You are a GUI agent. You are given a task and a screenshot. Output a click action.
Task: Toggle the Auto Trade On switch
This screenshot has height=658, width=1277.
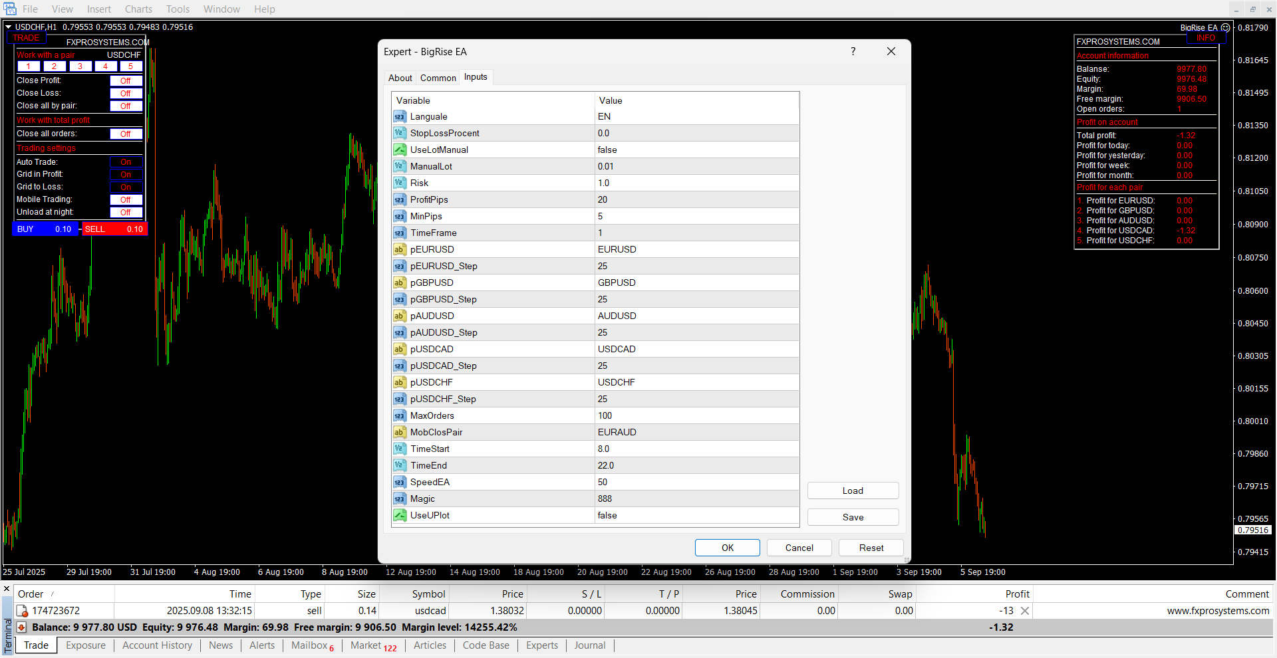(126, 162)
